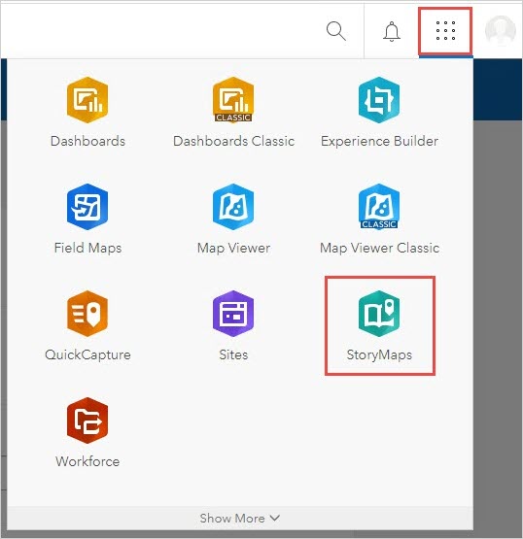Toggle the app launcher grid icon
Image resolution: width=523 pixels, height=539 pixels.
445,31
